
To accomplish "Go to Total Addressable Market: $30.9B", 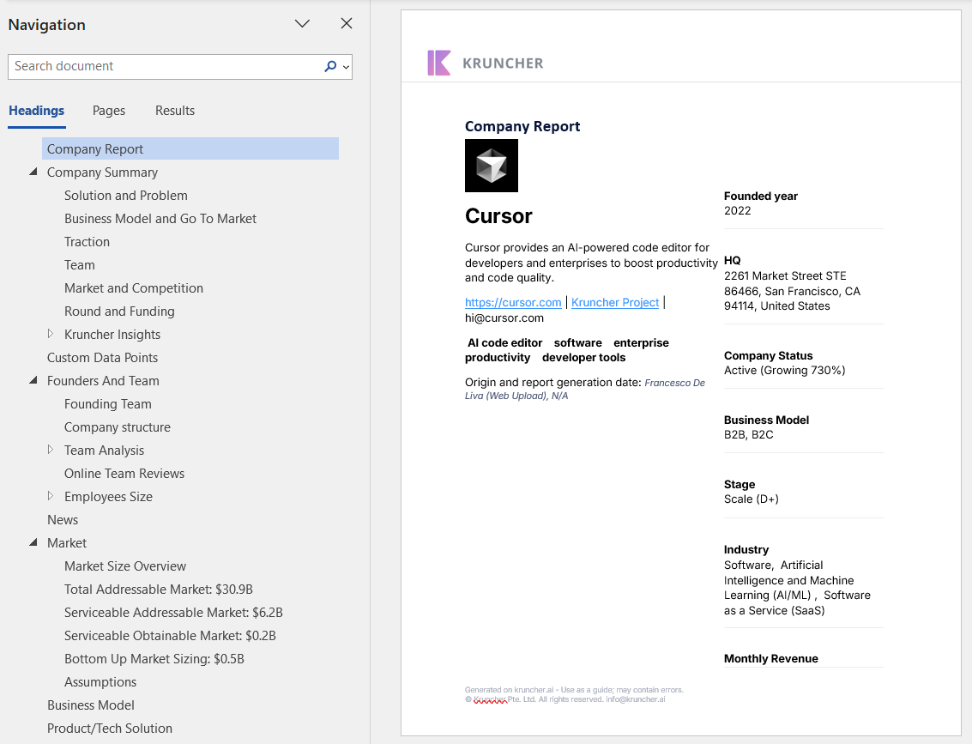I will (159, 589).
